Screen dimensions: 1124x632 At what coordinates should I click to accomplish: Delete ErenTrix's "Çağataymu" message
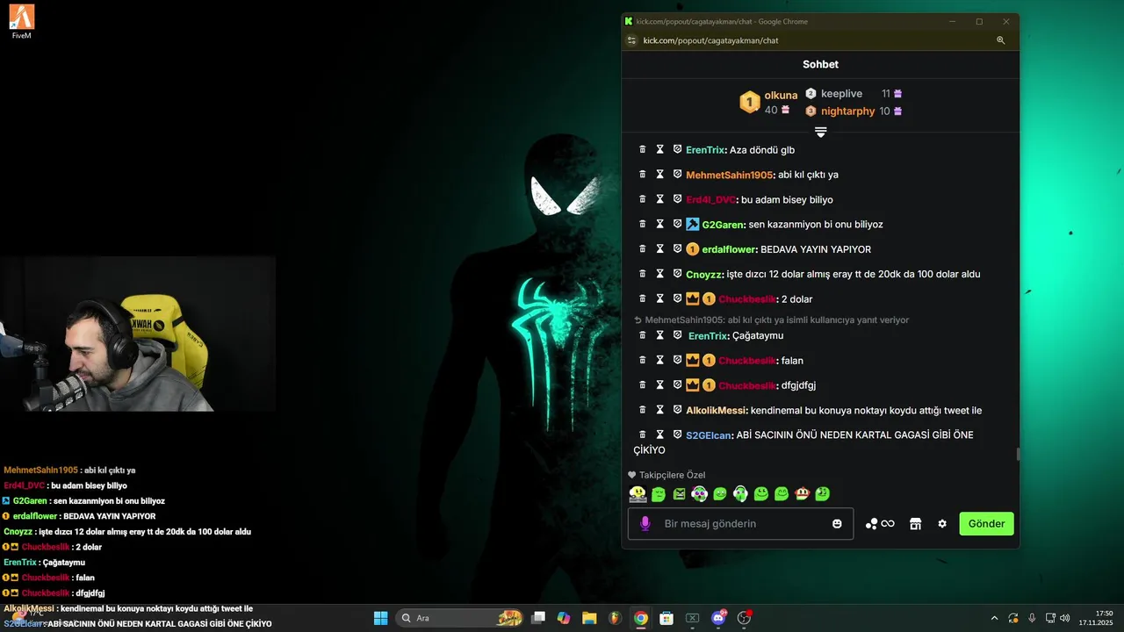point(642,335)
